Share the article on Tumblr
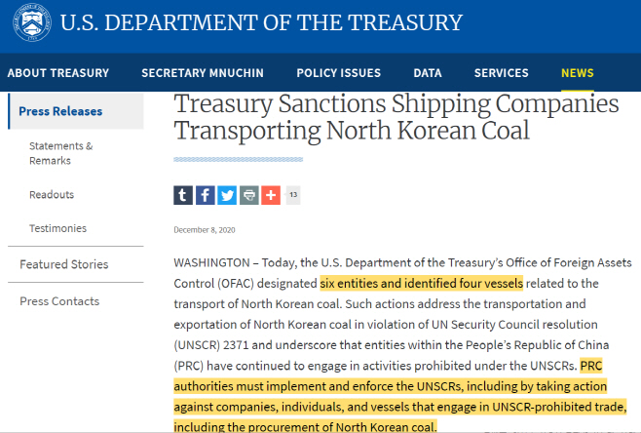Viewport: 641px width, 433px height. [183, 195]
